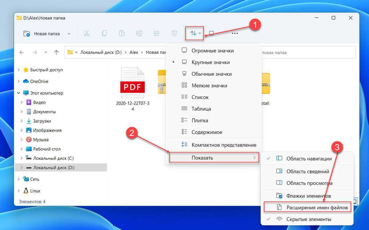Select Плитка view option
This screenshot has width=369, height=230.
(214, 121)
